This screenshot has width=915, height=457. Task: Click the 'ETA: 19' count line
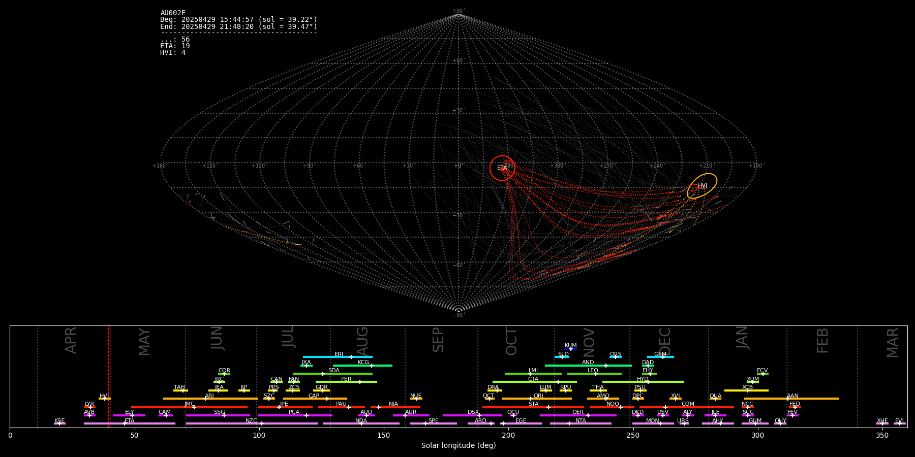click(x=175, y=46)
